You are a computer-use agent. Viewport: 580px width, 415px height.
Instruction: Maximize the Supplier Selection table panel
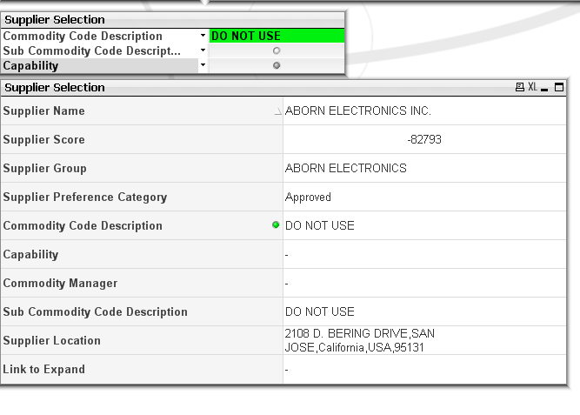(558, 87)
